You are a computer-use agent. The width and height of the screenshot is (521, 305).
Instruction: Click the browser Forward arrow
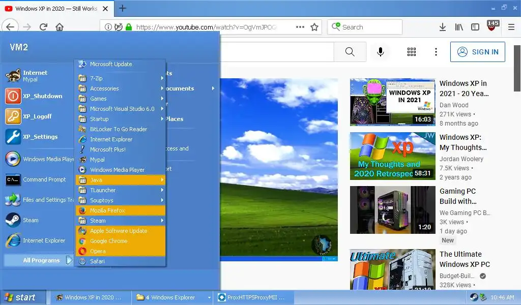pyautogui.click(x=27, y=27)
